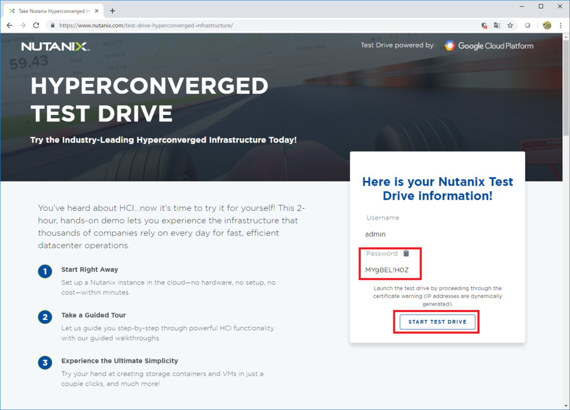
Task: Click the gray circle extension icon
Action: (528, 26)
